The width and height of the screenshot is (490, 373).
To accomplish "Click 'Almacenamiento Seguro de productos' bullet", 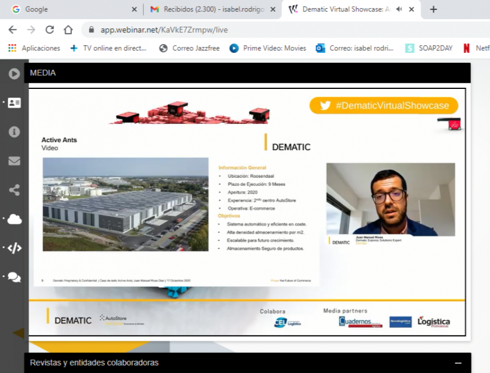I will (265, 249).
